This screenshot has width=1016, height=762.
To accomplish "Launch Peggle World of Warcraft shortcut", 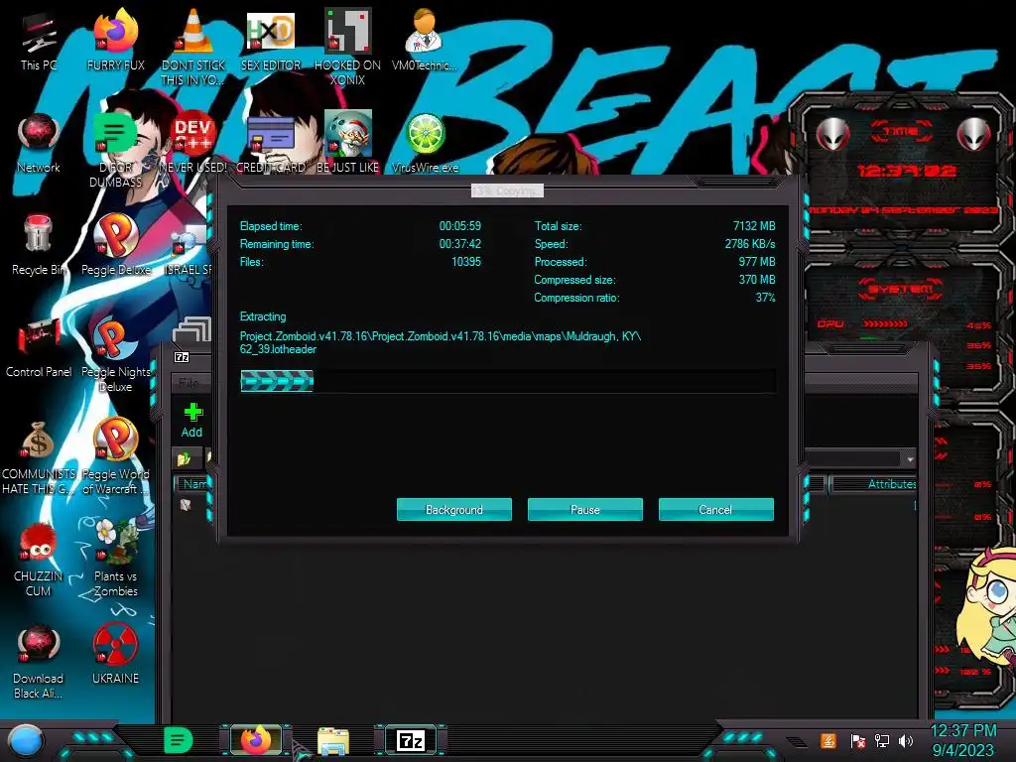I will [115, 456].
